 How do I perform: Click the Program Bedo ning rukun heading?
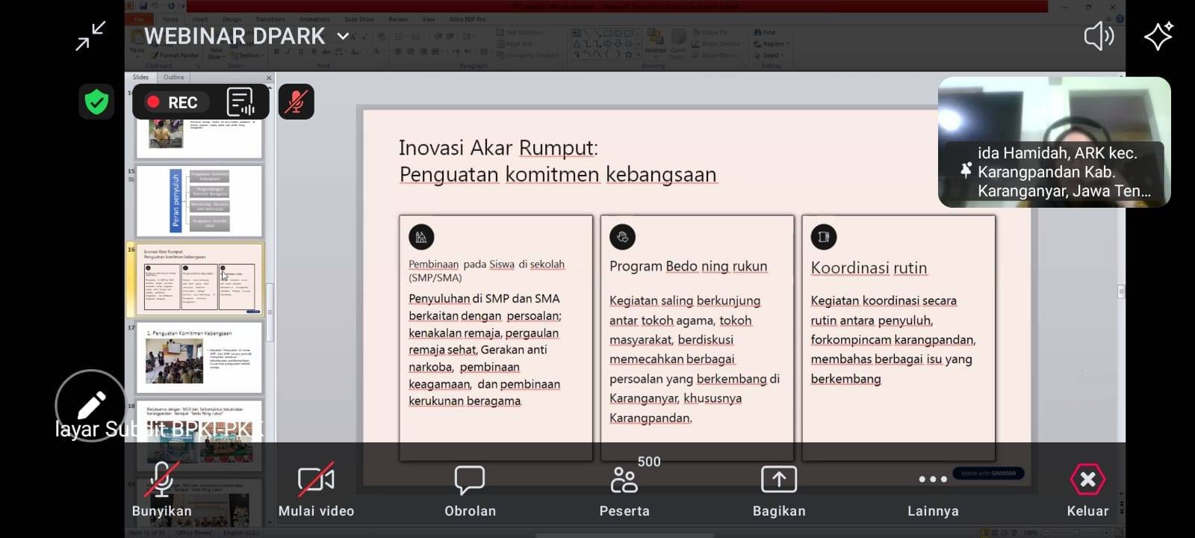point(688,266)
